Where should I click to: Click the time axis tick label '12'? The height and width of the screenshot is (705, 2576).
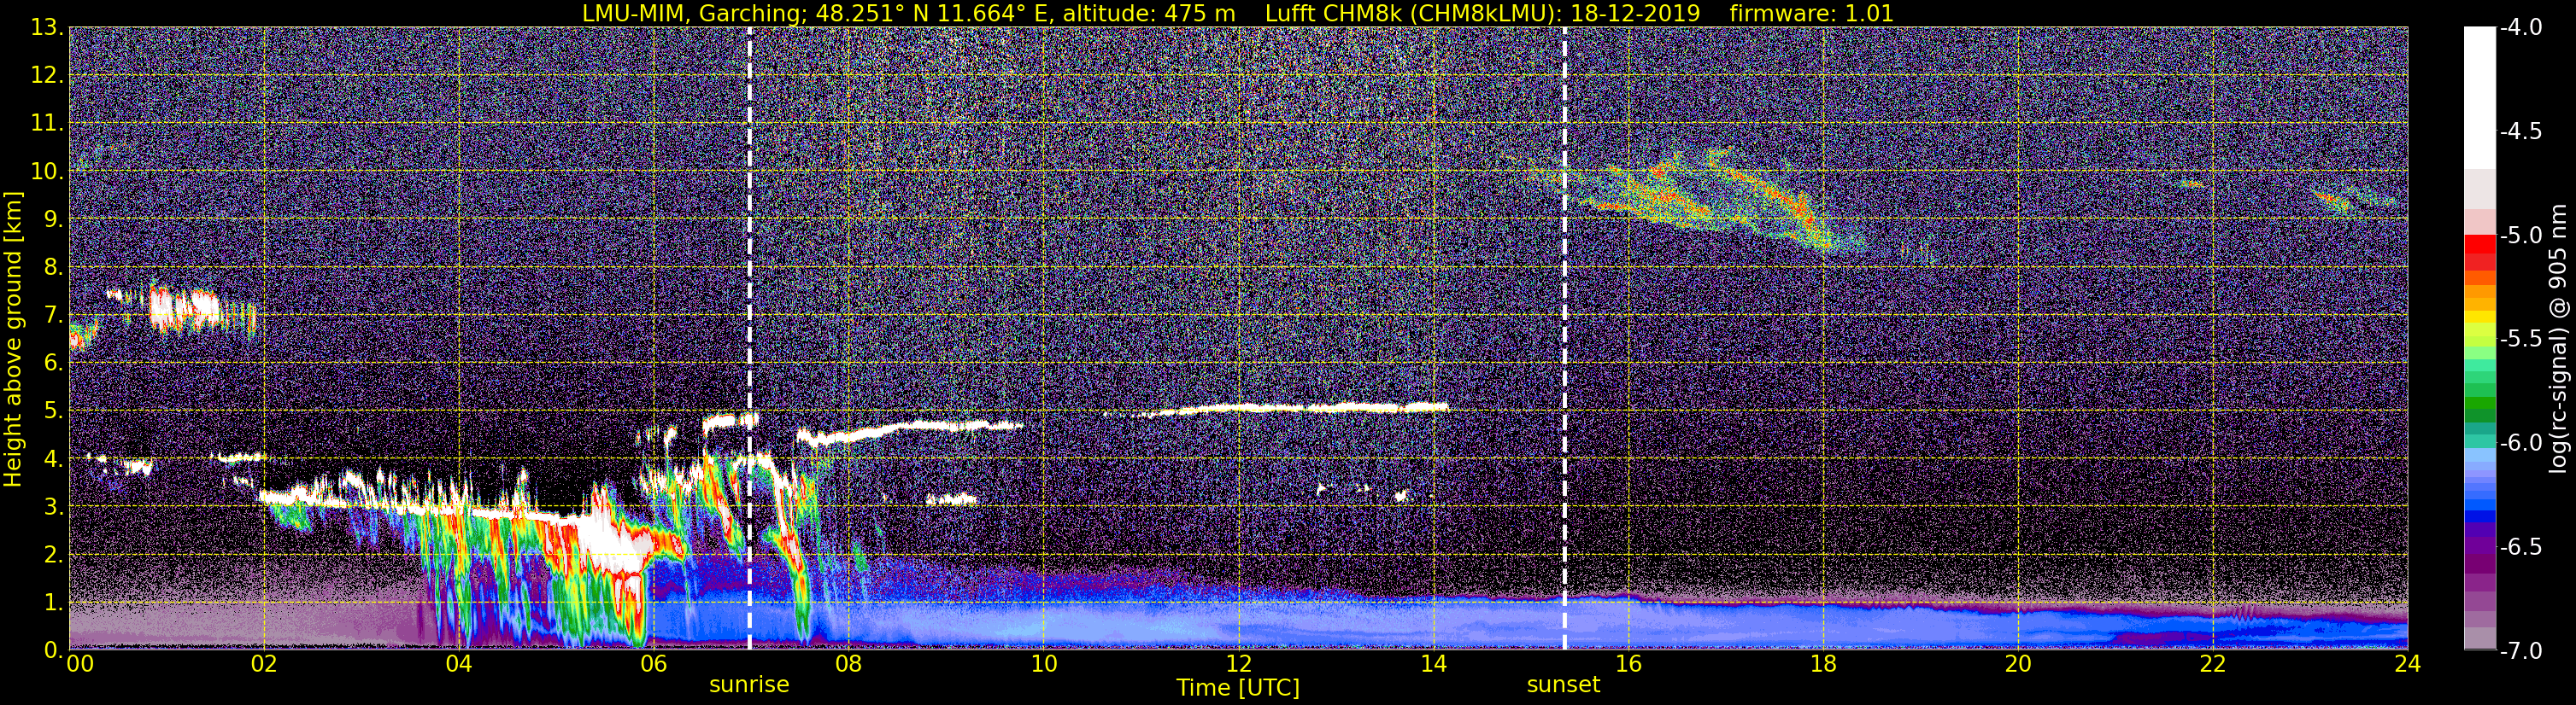coord(1238,665)
